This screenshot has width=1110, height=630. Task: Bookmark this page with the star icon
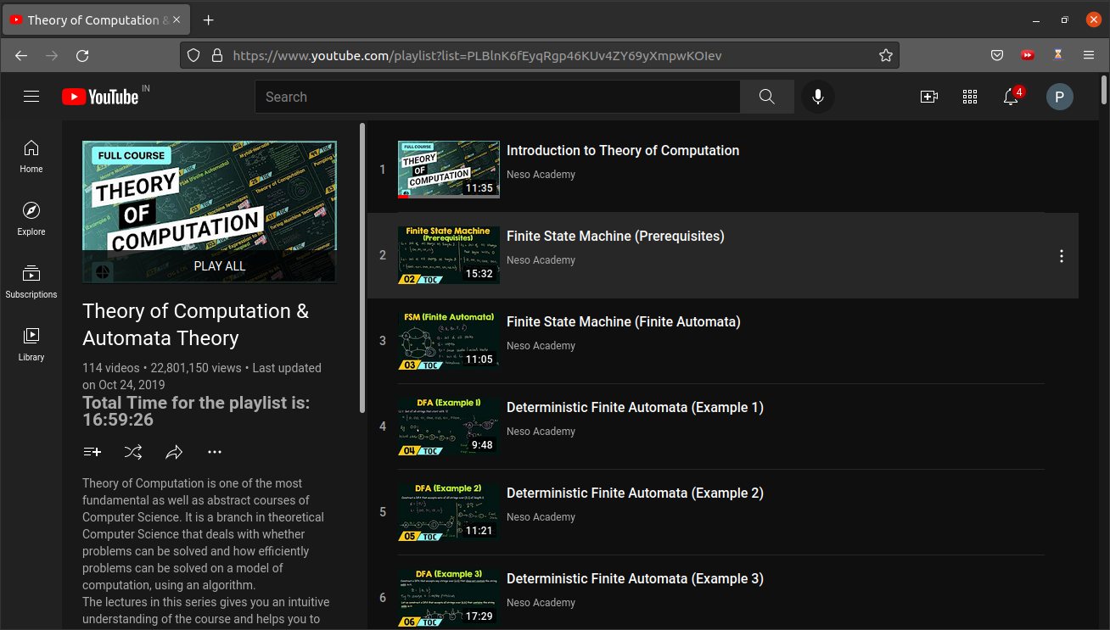(x=886, y=55)
